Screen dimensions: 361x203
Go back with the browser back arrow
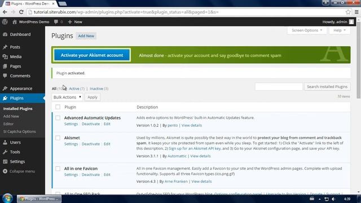tap(5, 12)
